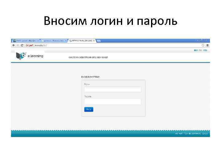Switch language to РУС
Viewport: 221px width, 166px height.
[200, 50]
